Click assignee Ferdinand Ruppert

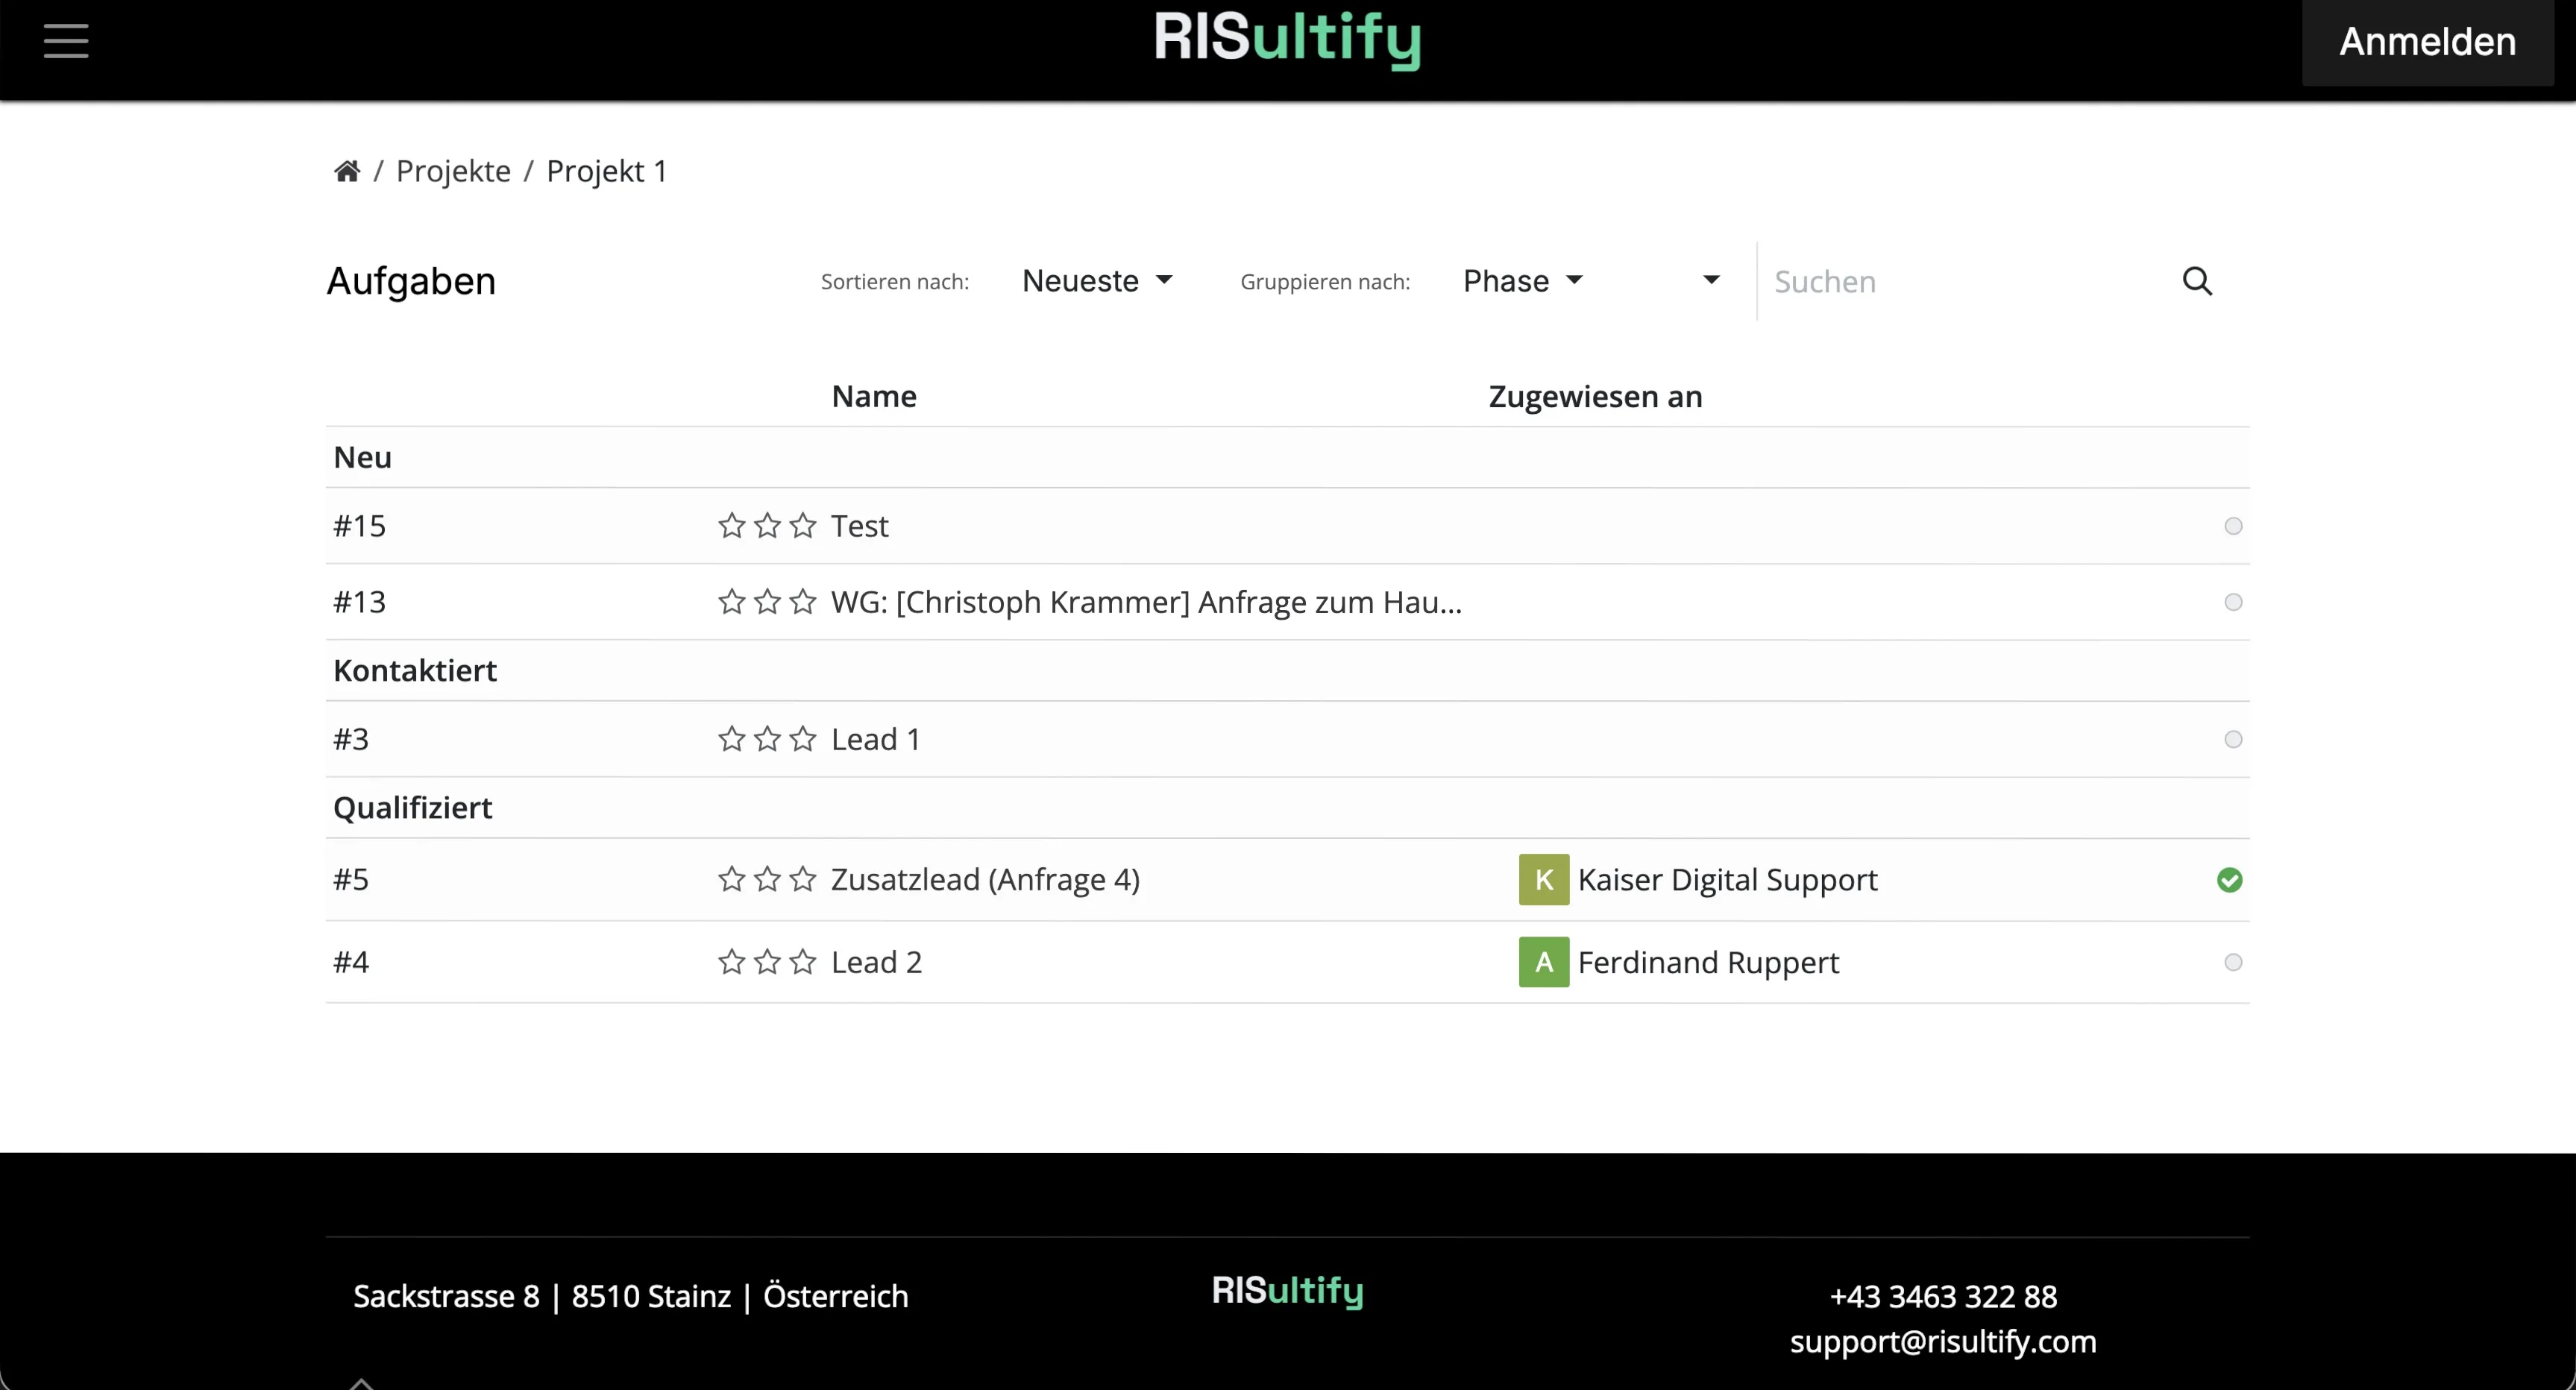[1709, 962]
